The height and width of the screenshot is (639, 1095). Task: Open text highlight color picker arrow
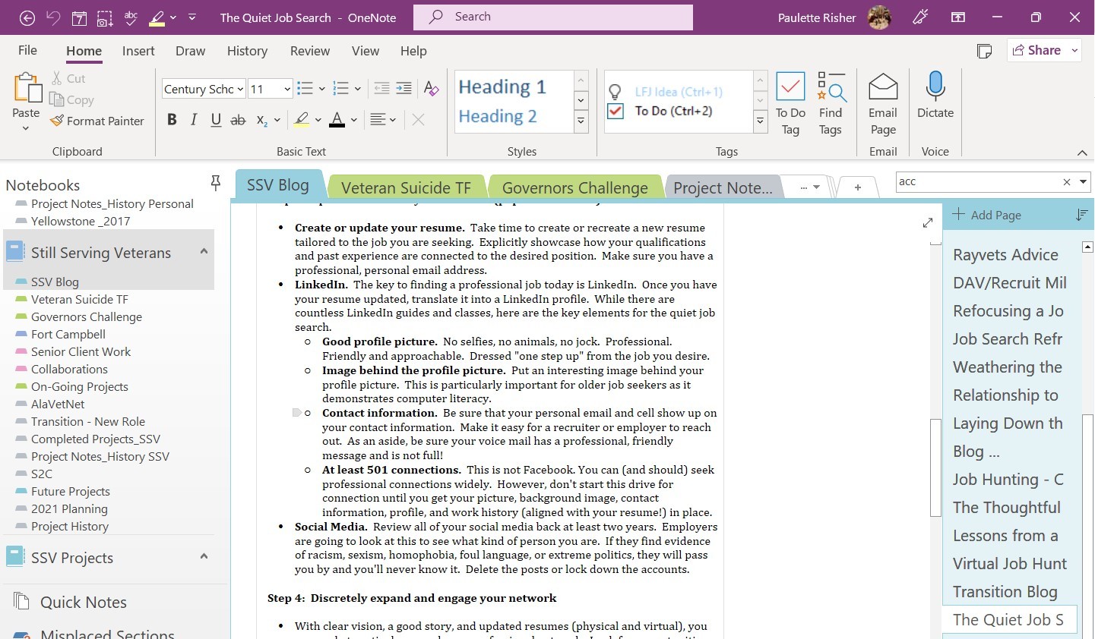[x=318, y=120]
